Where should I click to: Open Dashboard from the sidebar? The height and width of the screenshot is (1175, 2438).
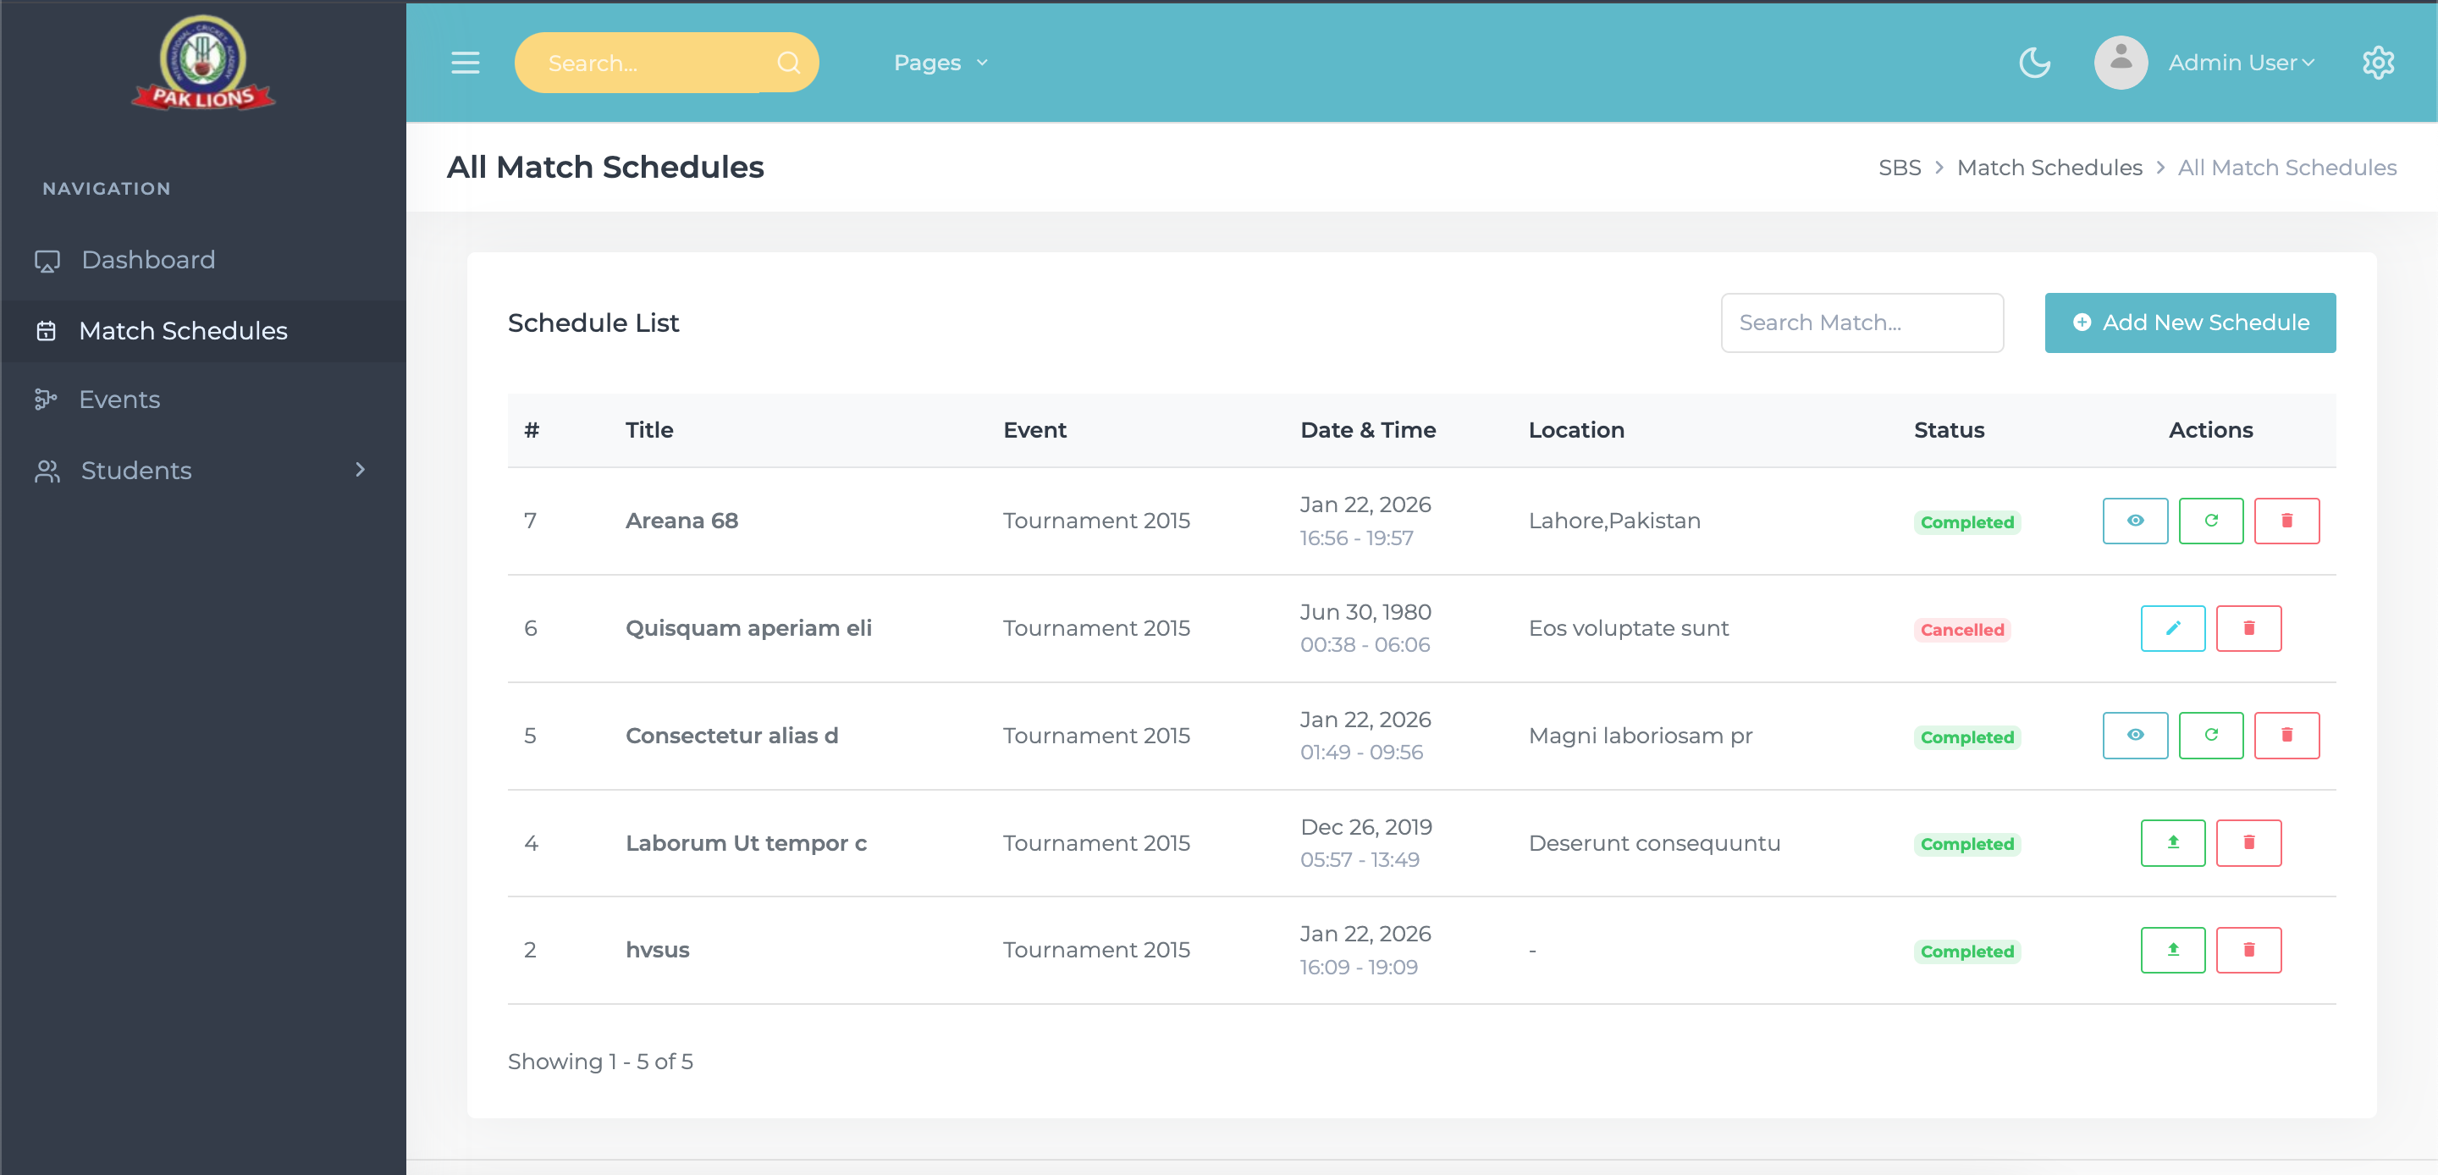click(147, 259)
